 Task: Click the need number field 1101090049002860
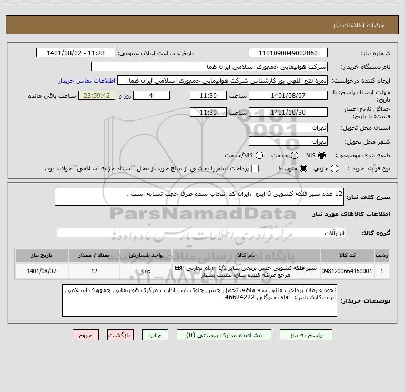288,53
